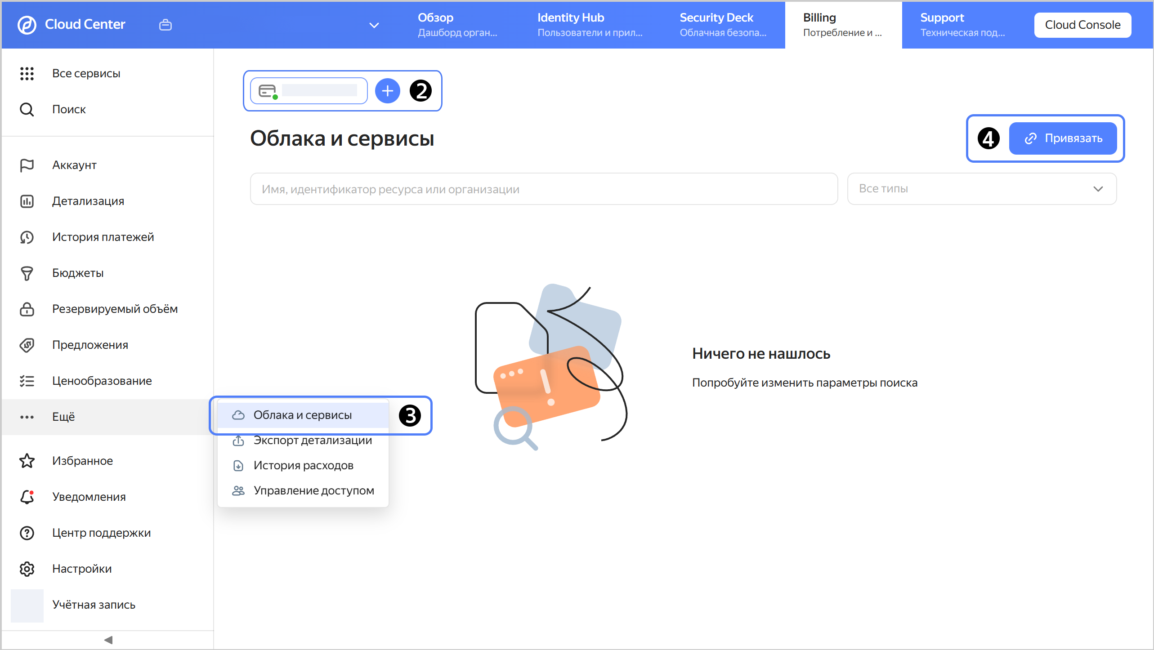
Task: Open the All services grid icon
Action: tap(27, 73)
